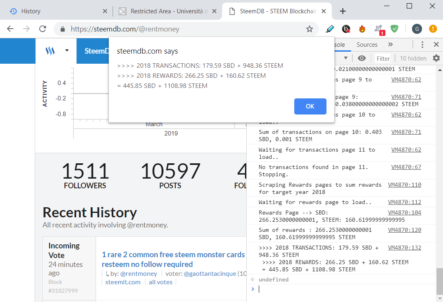The width and height of the screenshot is (443, 302).
Task: Expand the Steem logo dropdown arrow
Action: click(x=67, y=50)
